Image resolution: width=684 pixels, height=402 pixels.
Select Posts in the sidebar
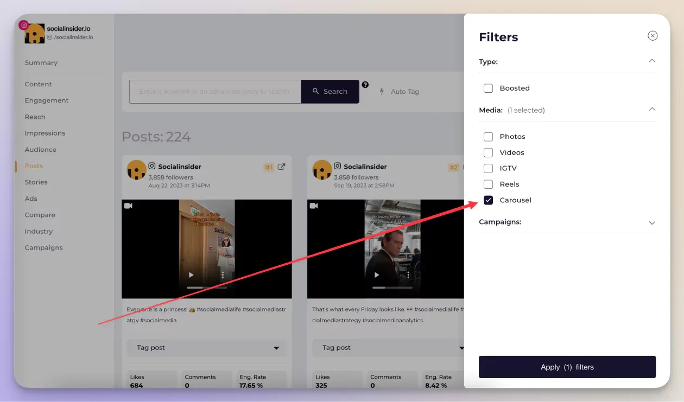pyautogui.click(x=34, y=165)
